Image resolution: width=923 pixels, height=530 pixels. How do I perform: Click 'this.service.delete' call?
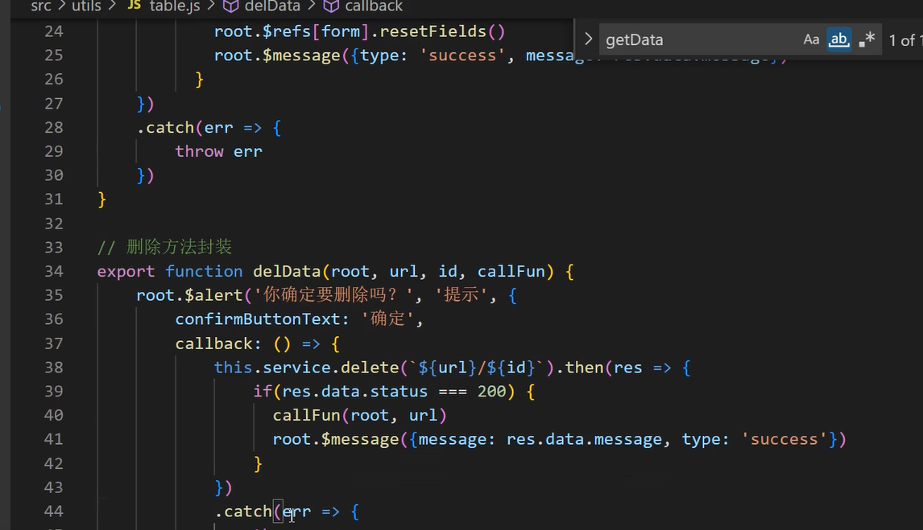(307, 368)
